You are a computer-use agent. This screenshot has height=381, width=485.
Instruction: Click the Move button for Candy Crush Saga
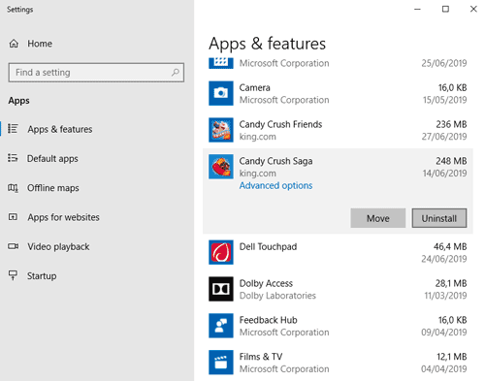tap(378, 218)
